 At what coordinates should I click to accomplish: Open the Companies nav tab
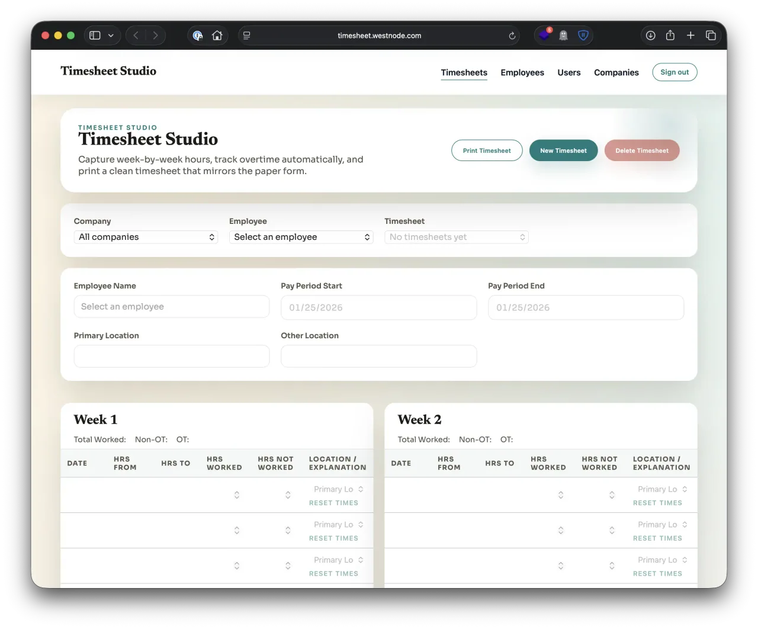point(616,72)
